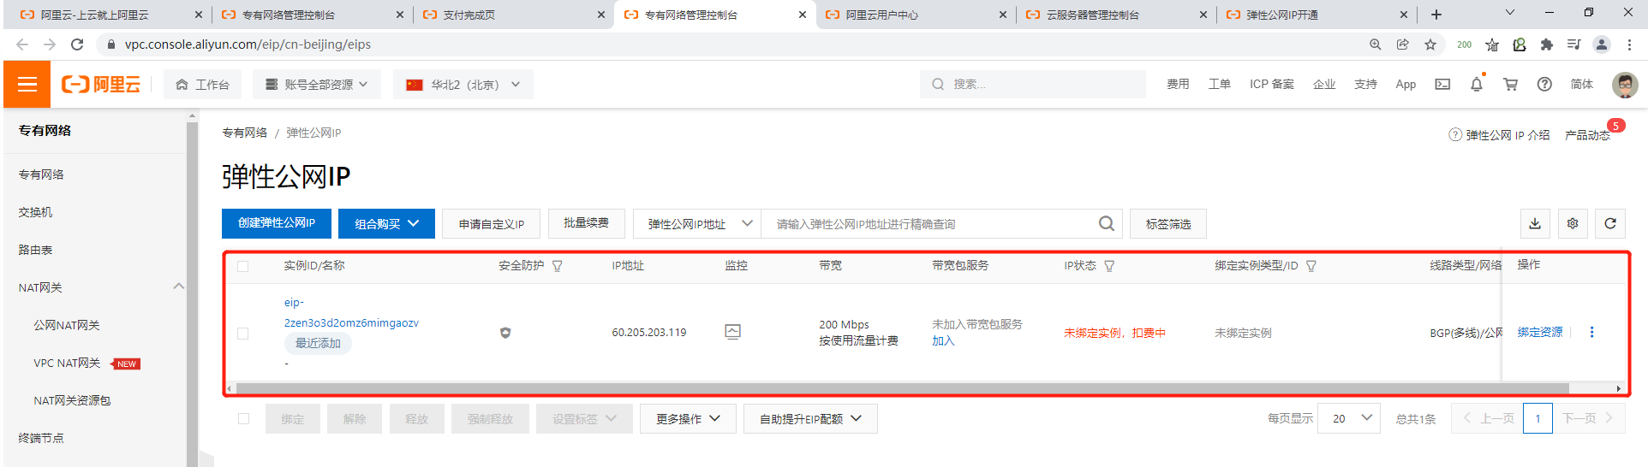Click the 申请自定义IP button
Image resolution: width=1648 pixels, height=467 pixels.
[x=491, y=223]
